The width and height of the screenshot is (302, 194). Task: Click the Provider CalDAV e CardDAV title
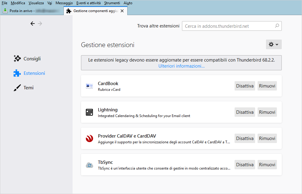[x=127, y=136]
